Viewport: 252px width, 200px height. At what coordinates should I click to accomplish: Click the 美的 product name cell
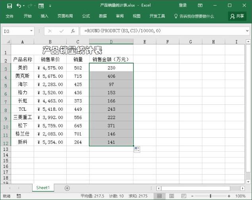[23, 67]
